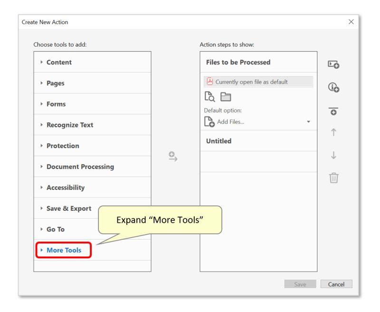
Task: Click the Save button
Action: click(300, 284)
